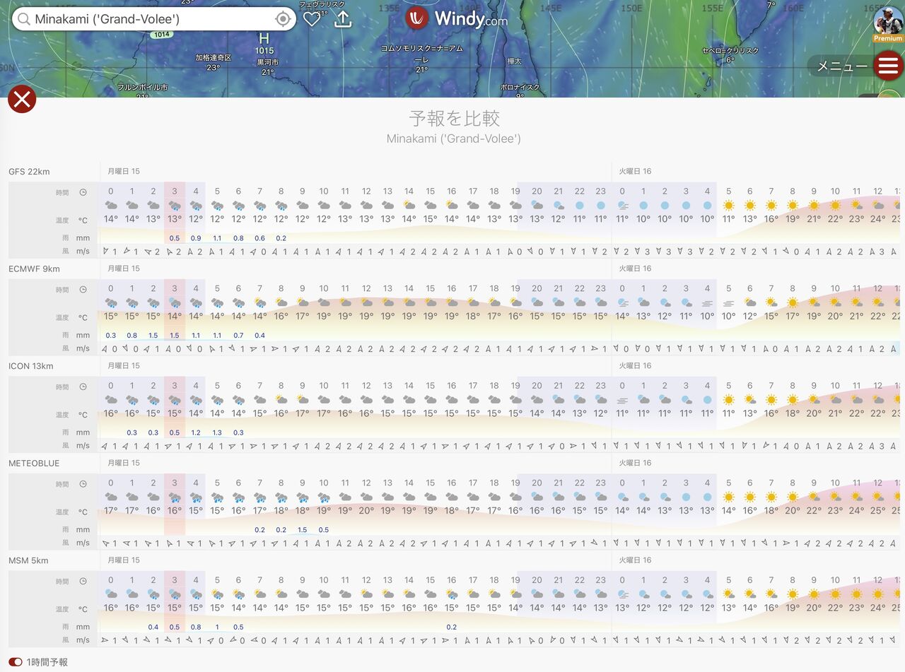Image resolution: width=905 pixels, height=672 pixels.
Task: Click the ICON sun icon at Tuesday 5 o'clock
Action: (729, 399)
